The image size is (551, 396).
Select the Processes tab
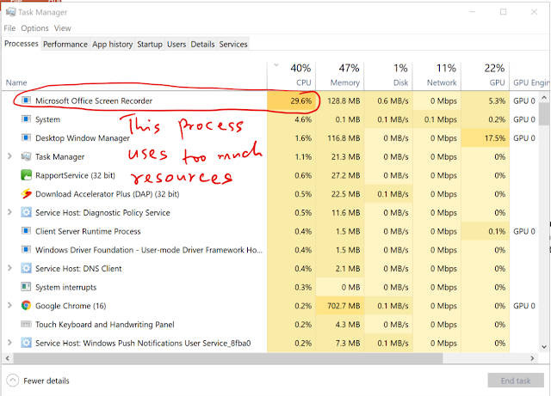(x=22, y=44)
